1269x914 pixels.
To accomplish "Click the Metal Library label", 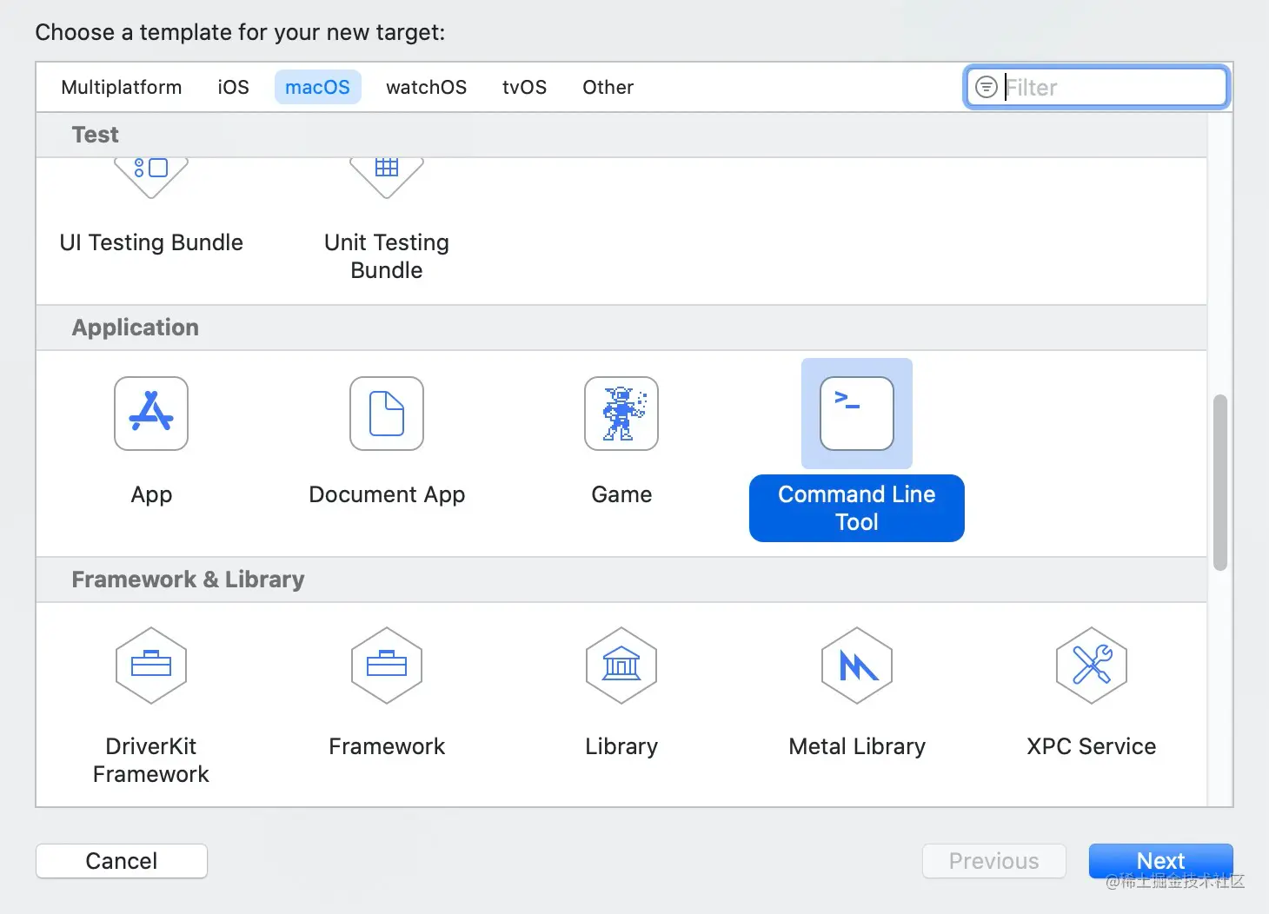I will [857, 746].
